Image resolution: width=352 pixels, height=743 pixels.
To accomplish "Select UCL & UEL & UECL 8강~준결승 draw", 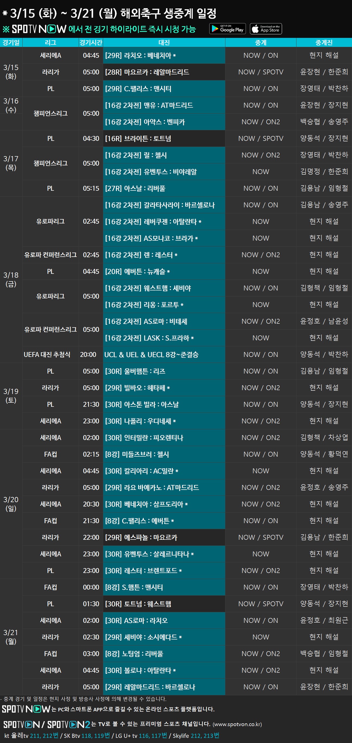I will 164,355.
